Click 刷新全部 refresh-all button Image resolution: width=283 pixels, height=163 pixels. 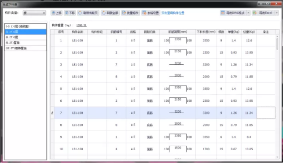pos(110,13)
